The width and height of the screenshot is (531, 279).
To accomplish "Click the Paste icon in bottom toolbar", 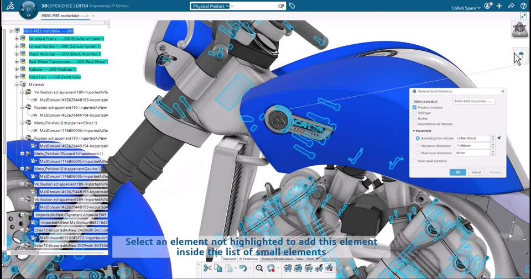I will pyautogui.click(x=229, y=268).
